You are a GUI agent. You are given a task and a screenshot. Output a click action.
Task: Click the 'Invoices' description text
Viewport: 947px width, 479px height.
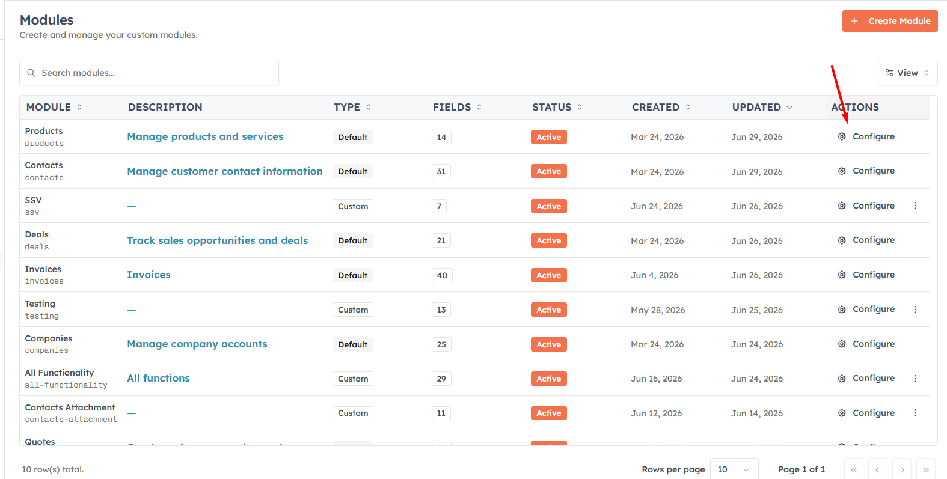click(149, 275)
